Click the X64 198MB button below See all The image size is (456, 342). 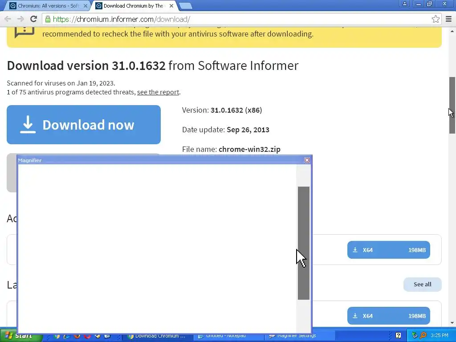point(388,316)
